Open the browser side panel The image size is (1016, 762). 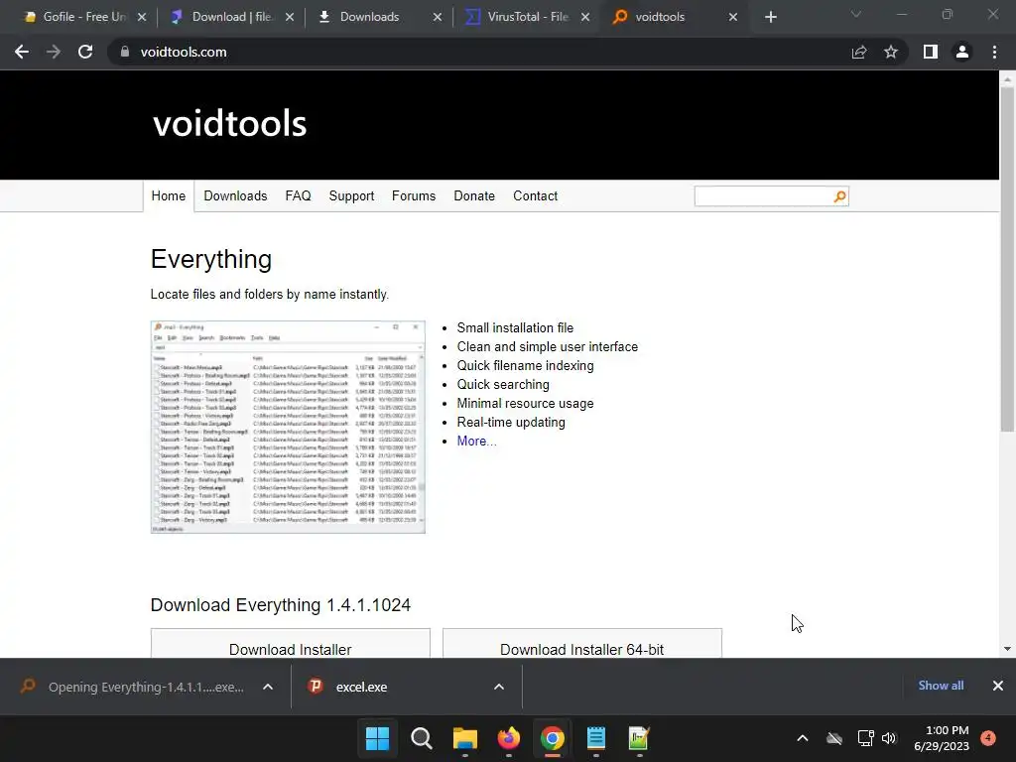click(931, 52)
